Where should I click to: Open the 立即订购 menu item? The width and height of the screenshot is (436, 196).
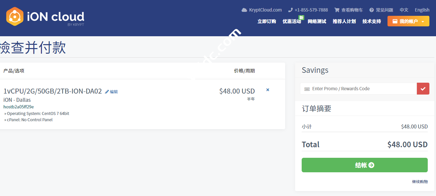[x=267, y=21]
